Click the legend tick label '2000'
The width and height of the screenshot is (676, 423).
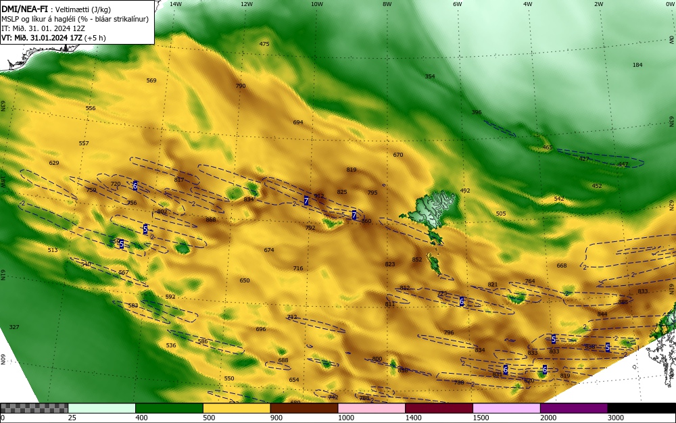pos(548,418)
